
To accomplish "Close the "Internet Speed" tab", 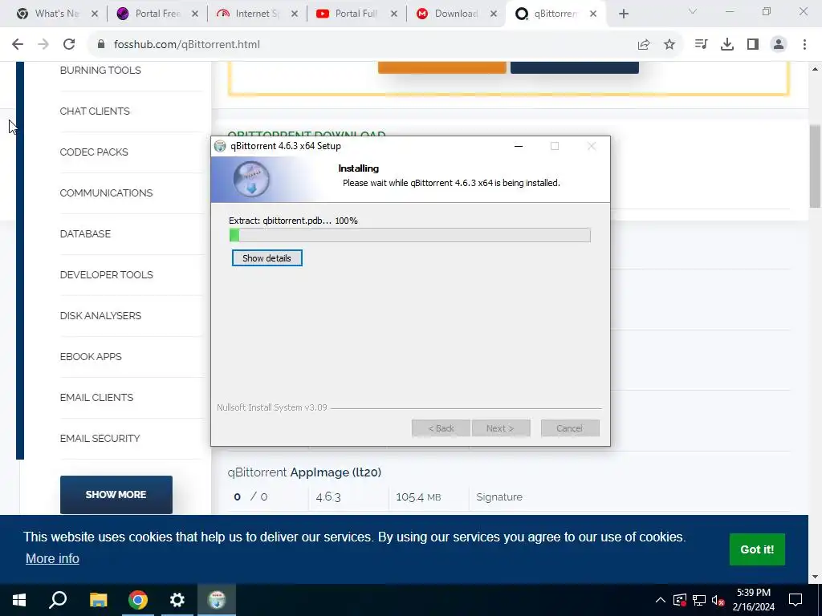I will pyautogui.click(x=295, y=14).
